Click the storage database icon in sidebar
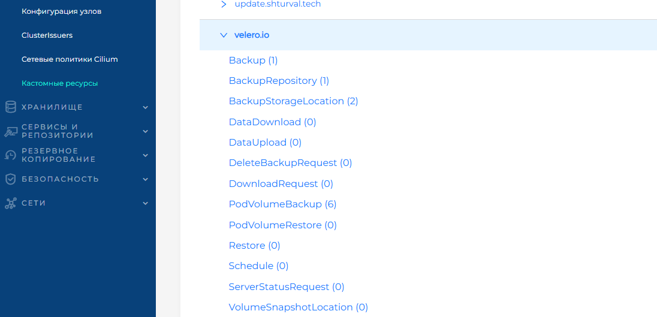Image resolution: width=657 pixels, height=317 pixels. [x=10, y=107]
